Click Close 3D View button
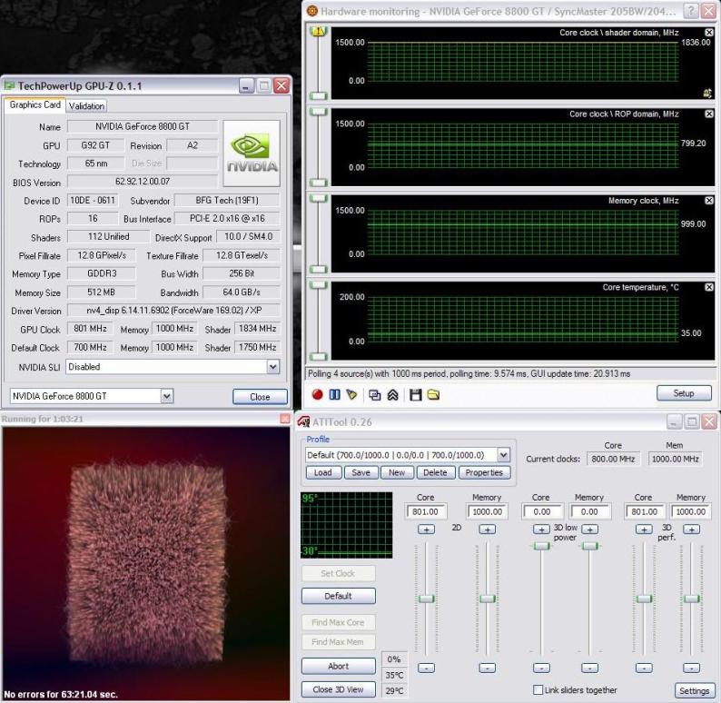The image size is (721, 703). tap(339, 689)
